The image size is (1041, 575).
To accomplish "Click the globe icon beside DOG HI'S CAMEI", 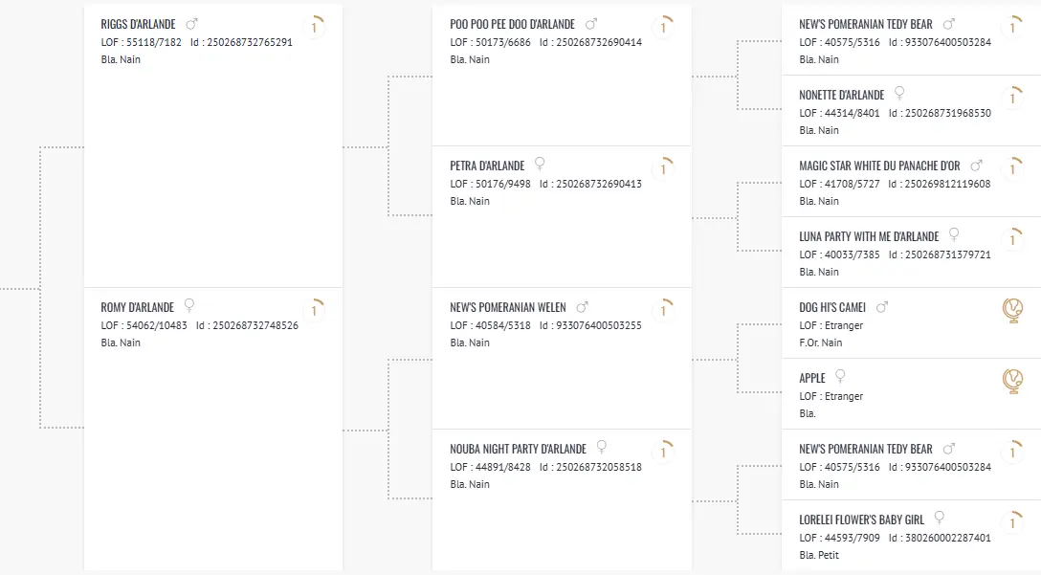I will point(1012,310).
